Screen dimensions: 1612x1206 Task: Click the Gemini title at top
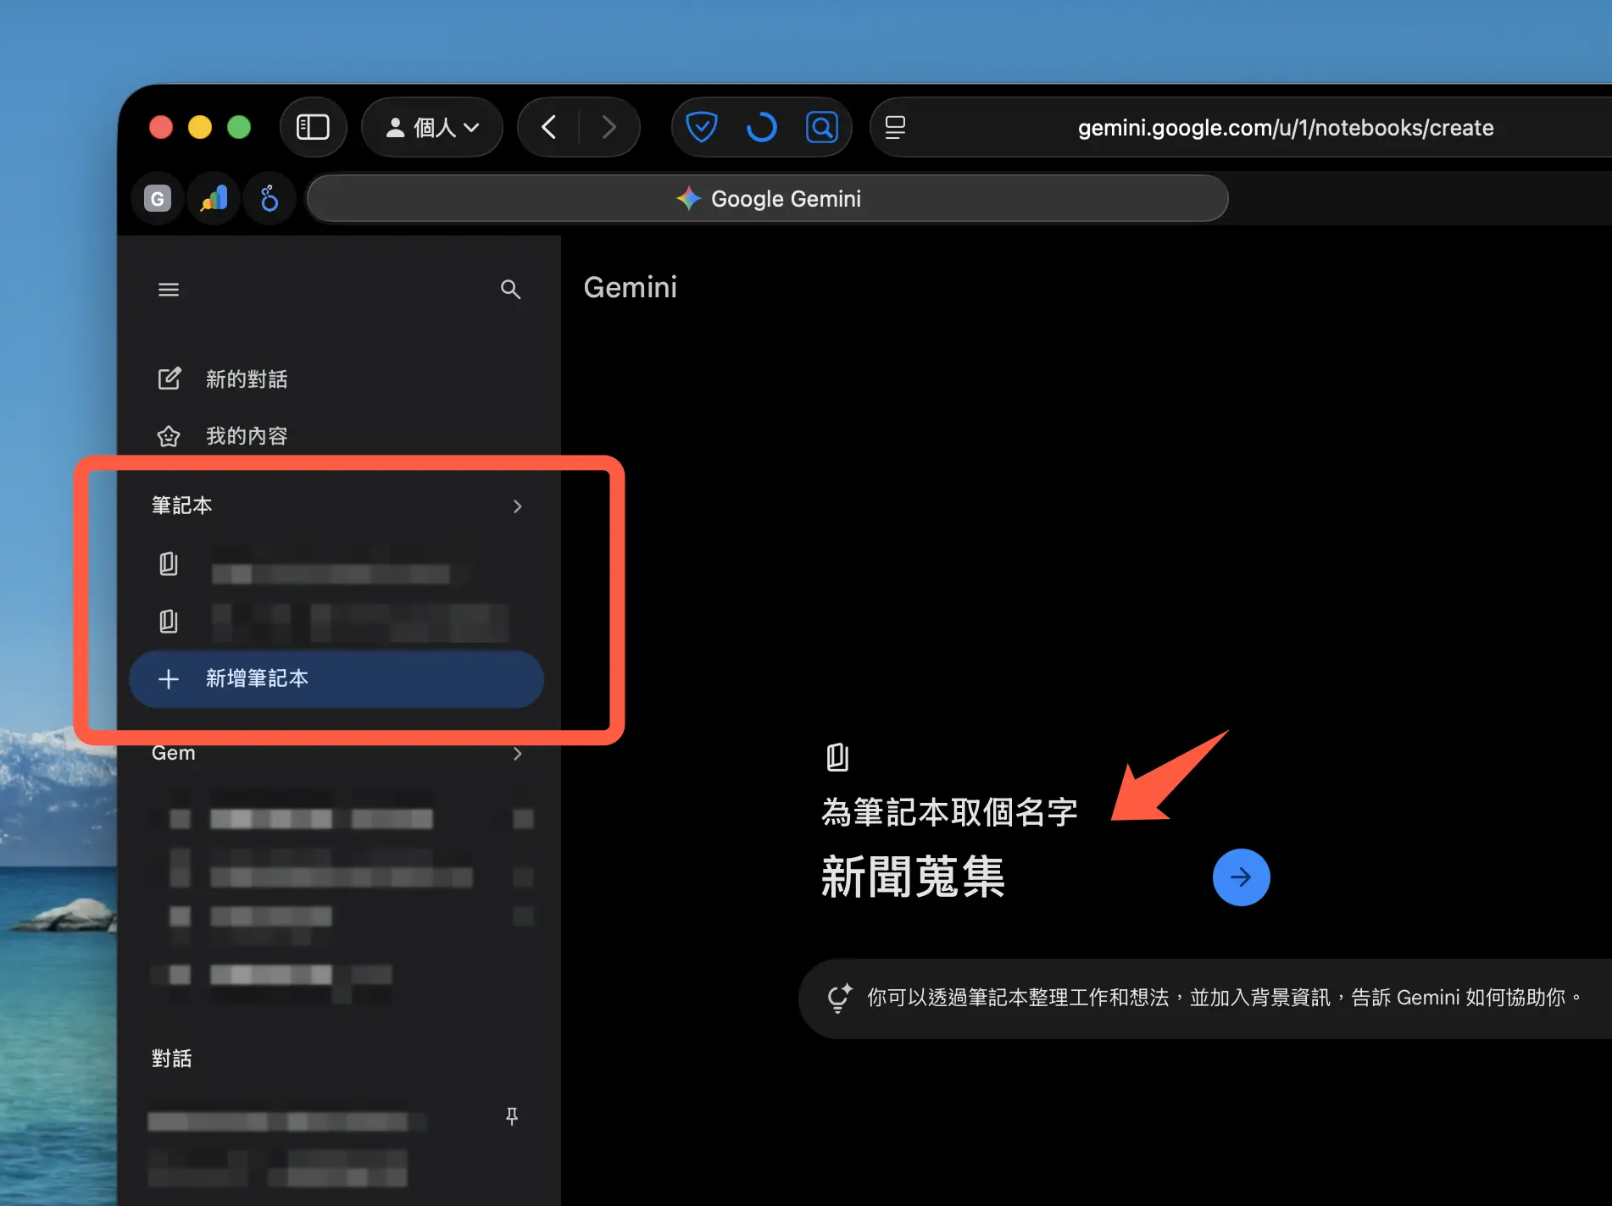click(x=630, y=288)
